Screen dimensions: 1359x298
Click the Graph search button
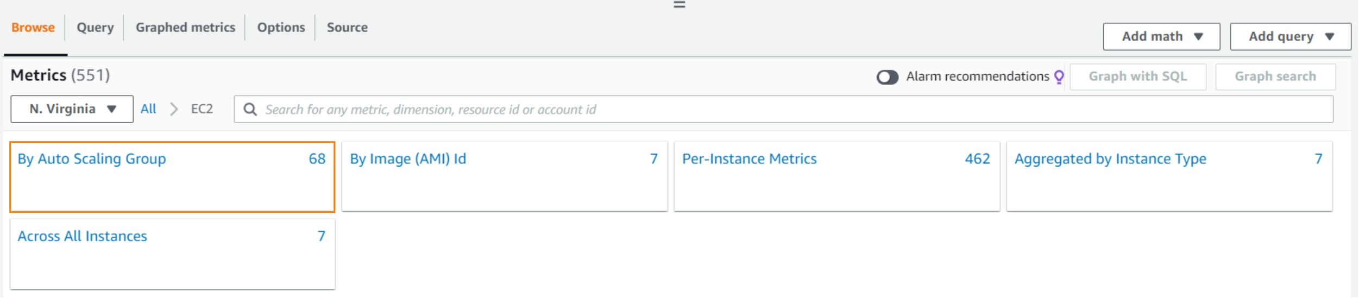[1275, 77]
